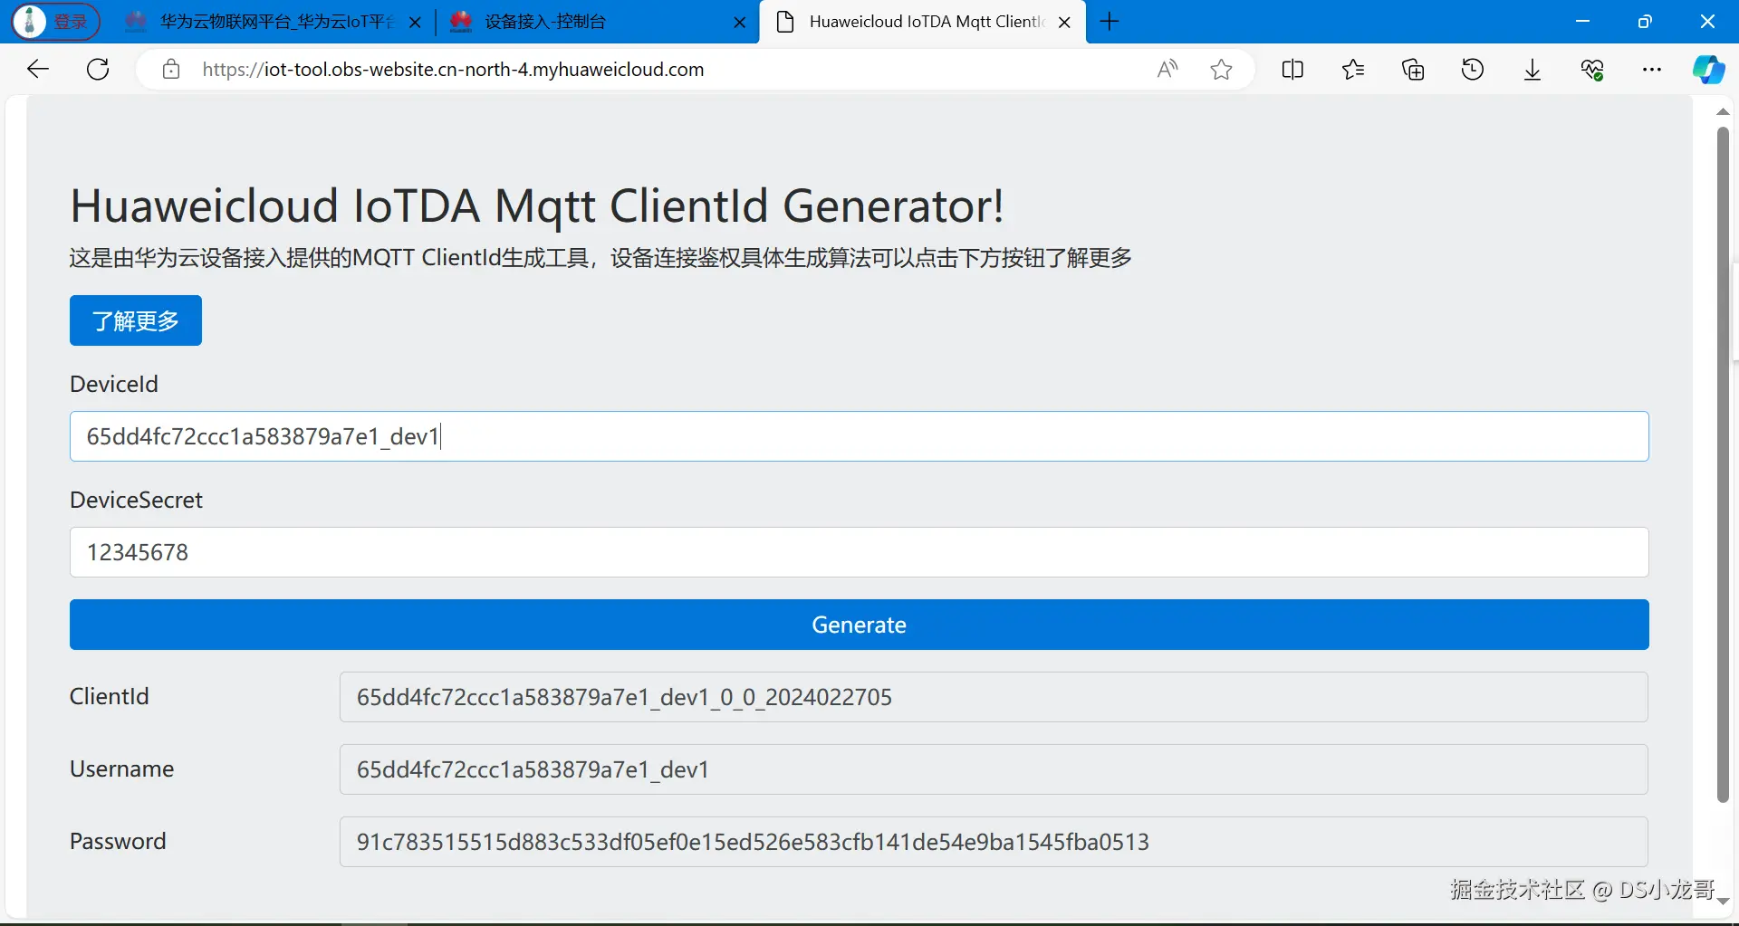Click the scroll up arrow
Screen dimensions: 1739x926
(1723, 111)
